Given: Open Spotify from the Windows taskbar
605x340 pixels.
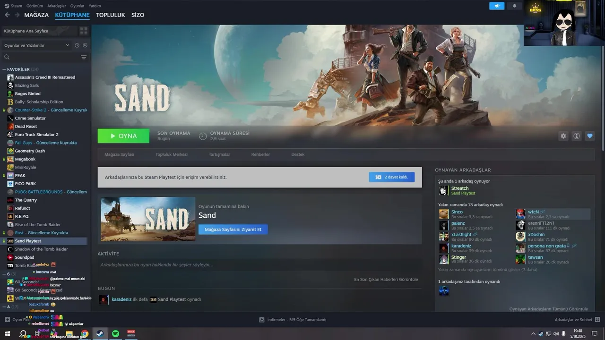Looking at the screenshot, I should point(116,333).
